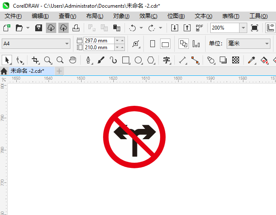Screen dimensions: 276x215
Task: Select the Crop tool
Action: pos(36,60)
